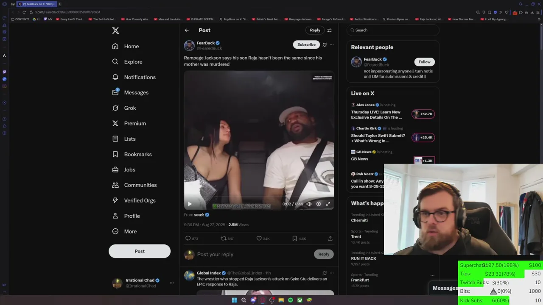Screen dimensions: 543x305
Task: Open the Frankfurt trending topic
Action: 360,280
